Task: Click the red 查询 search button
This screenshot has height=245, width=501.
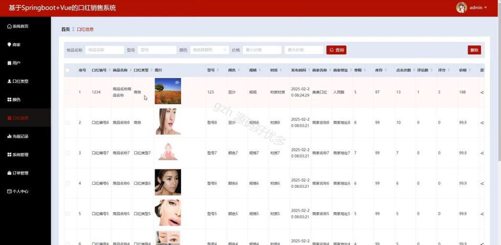Action: tap(336, 50)
